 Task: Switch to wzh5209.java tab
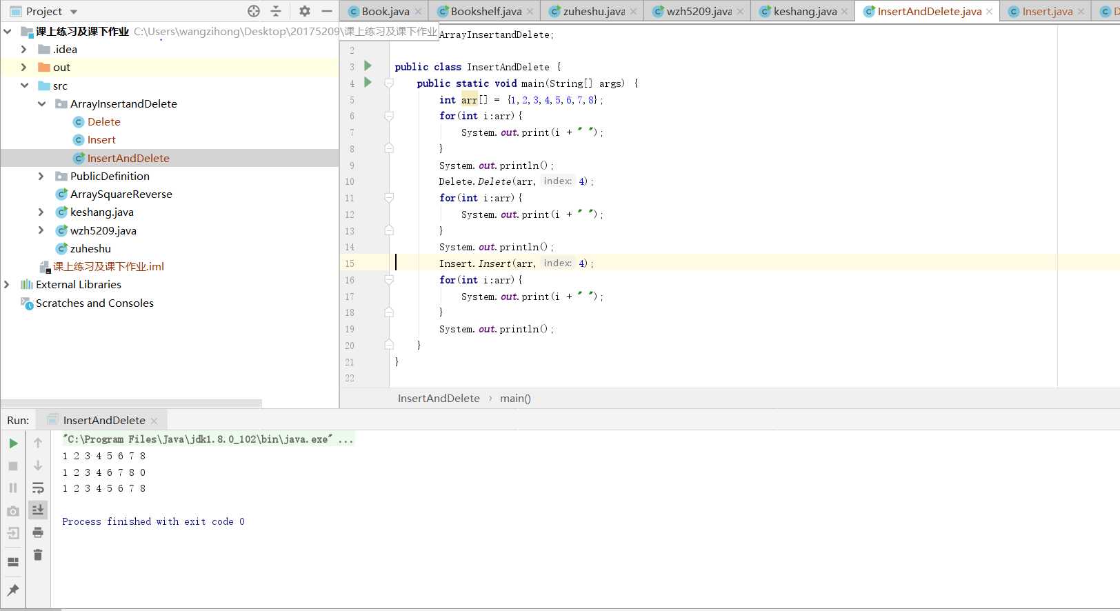[698, 11]
